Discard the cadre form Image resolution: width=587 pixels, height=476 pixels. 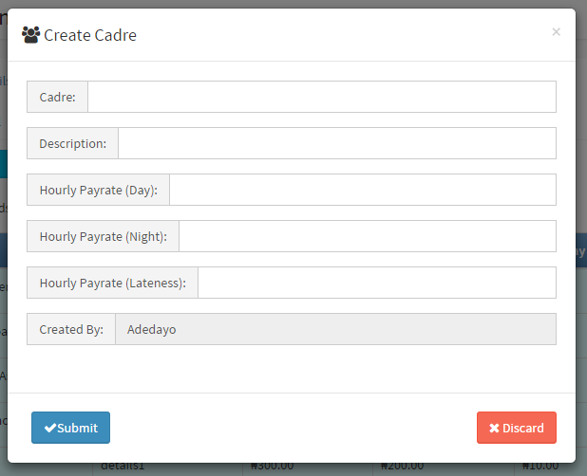pyautogui.click(x=516, y=428)
